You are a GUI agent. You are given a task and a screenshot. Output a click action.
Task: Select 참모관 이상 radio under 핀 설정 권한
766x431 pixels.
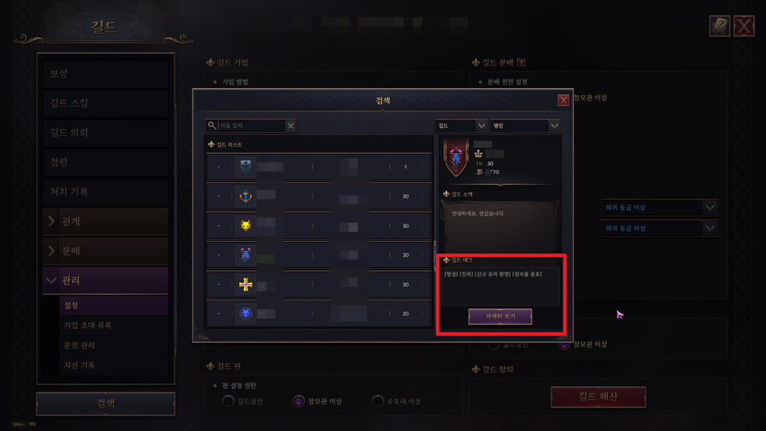[299, 401]
